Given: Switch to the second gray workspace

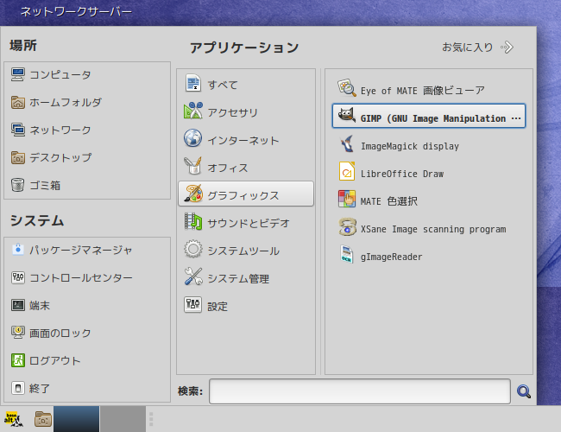Looking at the screenshot, I should coord(123,419).
